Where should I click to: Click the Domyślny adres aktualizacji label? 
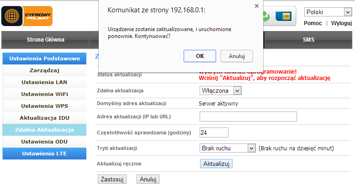(x=132, y=103)
